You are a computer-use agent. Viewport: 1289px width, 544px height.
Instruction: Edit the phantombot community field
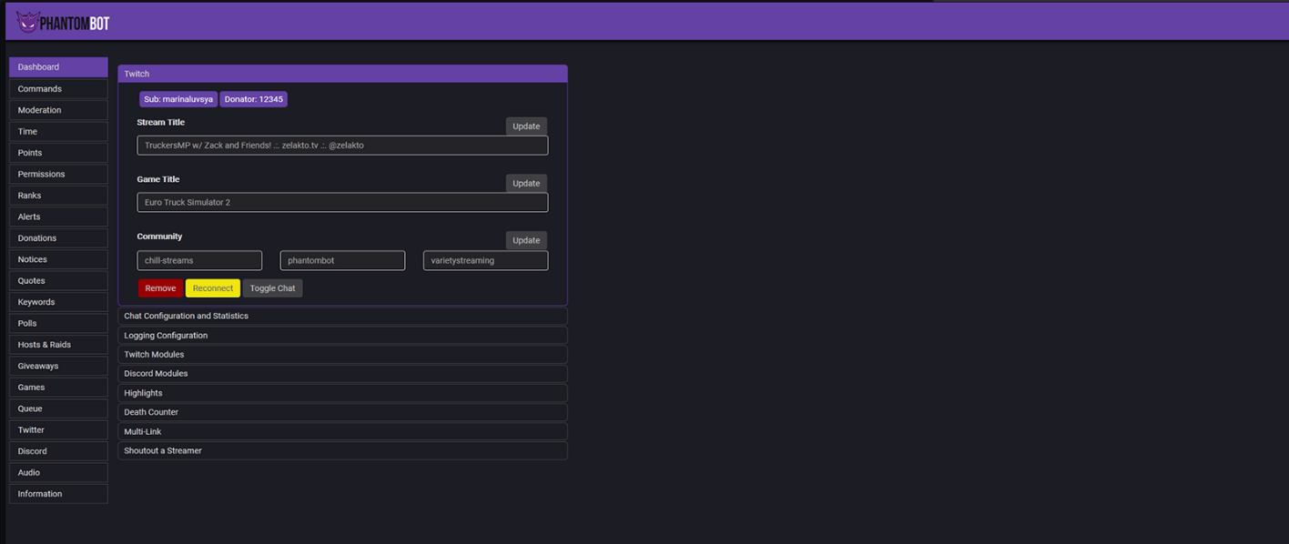342,261
